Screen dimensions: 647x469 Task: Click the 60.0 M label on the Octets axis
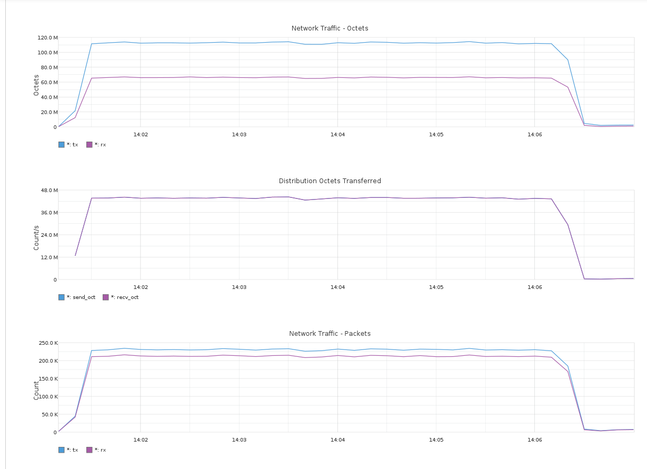point(49,82)
